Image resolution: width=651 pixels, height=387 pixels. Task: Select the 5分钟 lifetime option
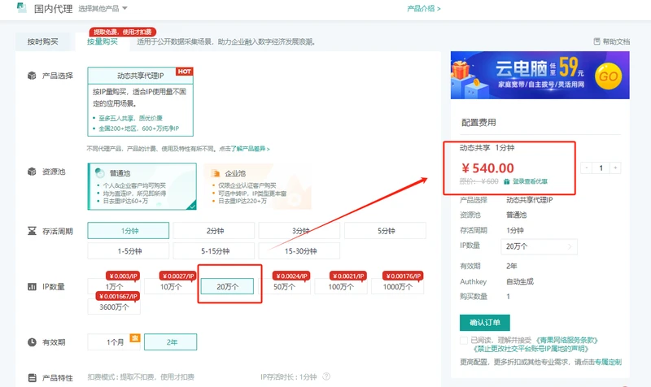(x=385, y=231)
